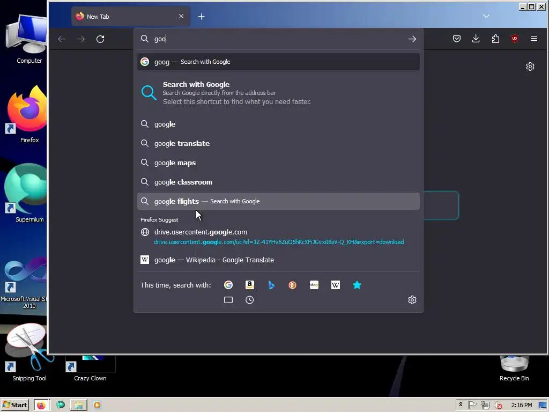Click the muted volume tray icon
The width and height of the screenshot is (549, 412).
pos(498,406)
